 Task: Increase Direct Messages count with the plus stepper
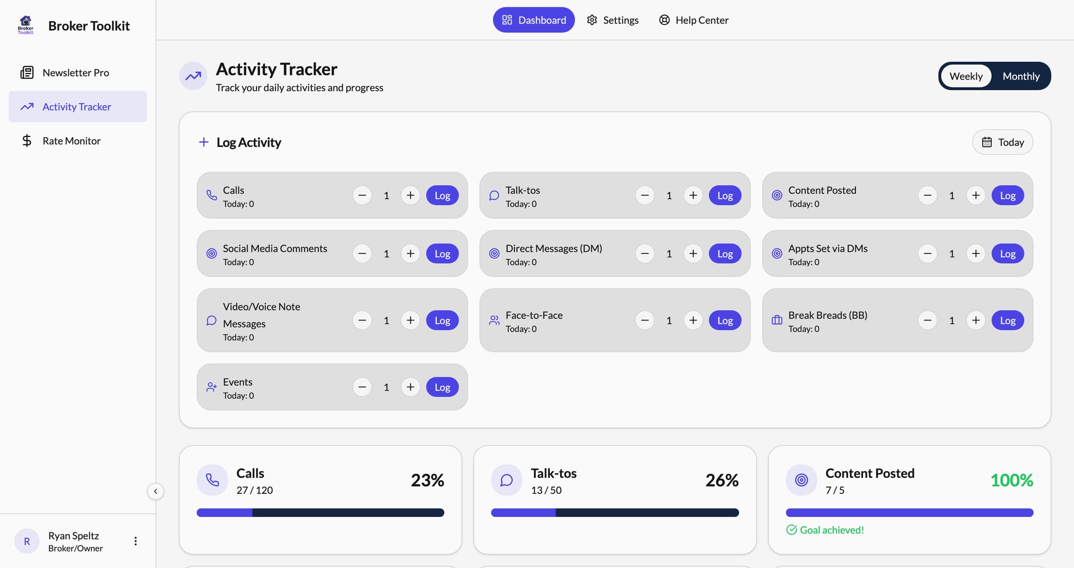pyautogui.click(x=693, y=253)
